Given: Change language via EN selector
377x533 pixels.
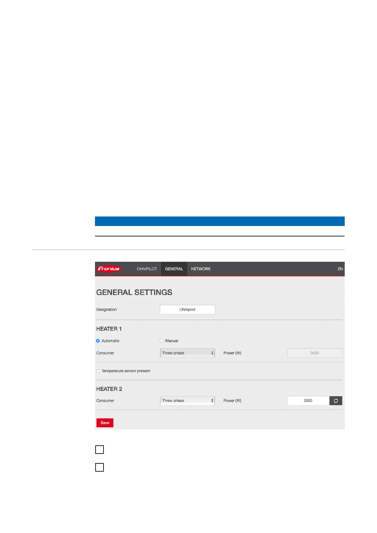Looking at the screenshot, I should [x=340, y=269].
